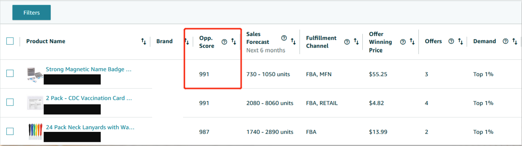Viewport: 522px width, 146px height.
Task: Select the FBA, MFN fulfillment cell
Action: (x=319, y=74)
